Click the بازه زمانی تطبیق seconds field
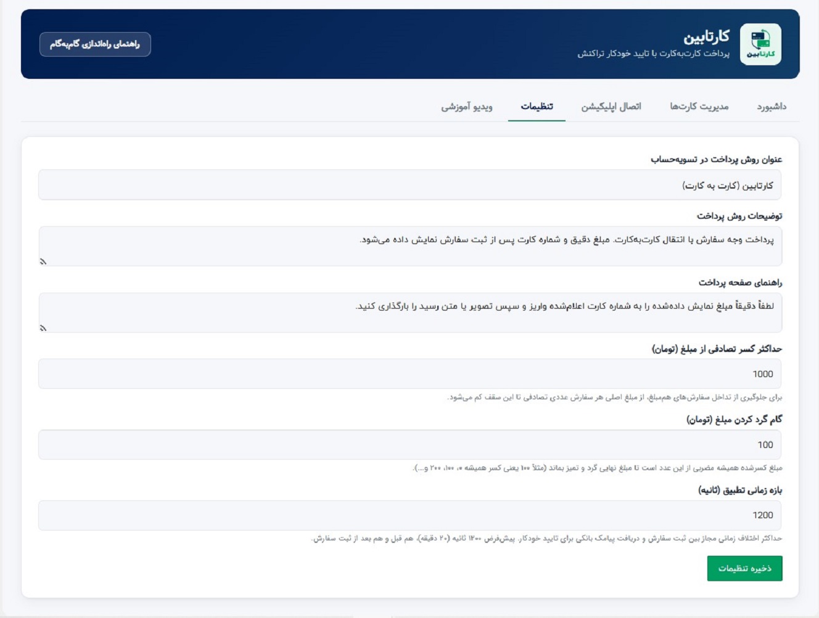819x618 pixels. tap(409, 515)
